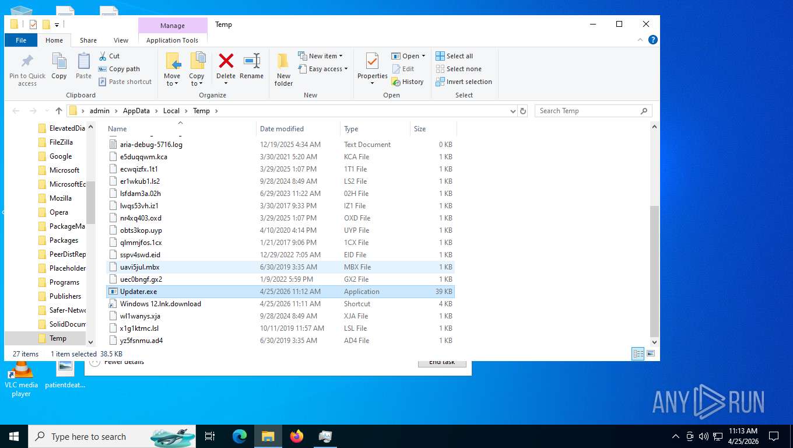Click the Windows Start button
Screen dimensions: 793x448
pyautogui.click(x=14, y=436)
